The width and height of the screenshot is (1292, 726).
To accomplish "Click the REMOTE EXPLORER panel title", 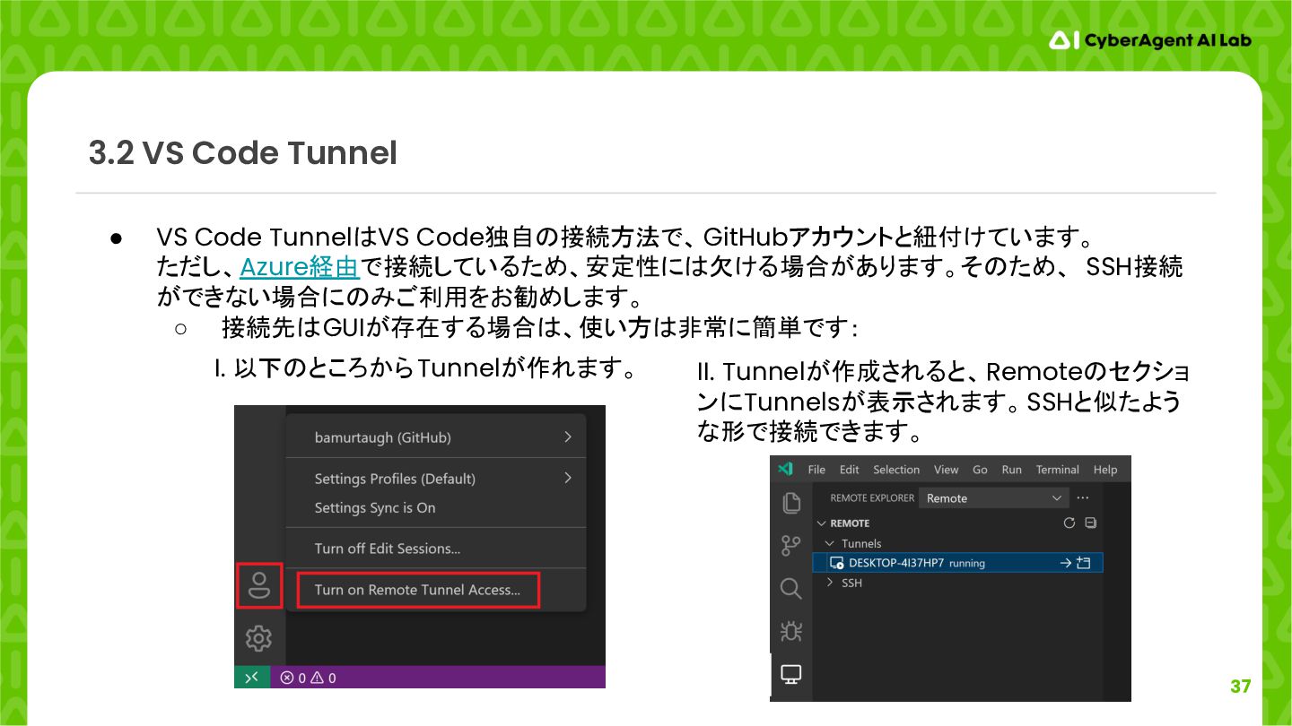I will (872, 498).
